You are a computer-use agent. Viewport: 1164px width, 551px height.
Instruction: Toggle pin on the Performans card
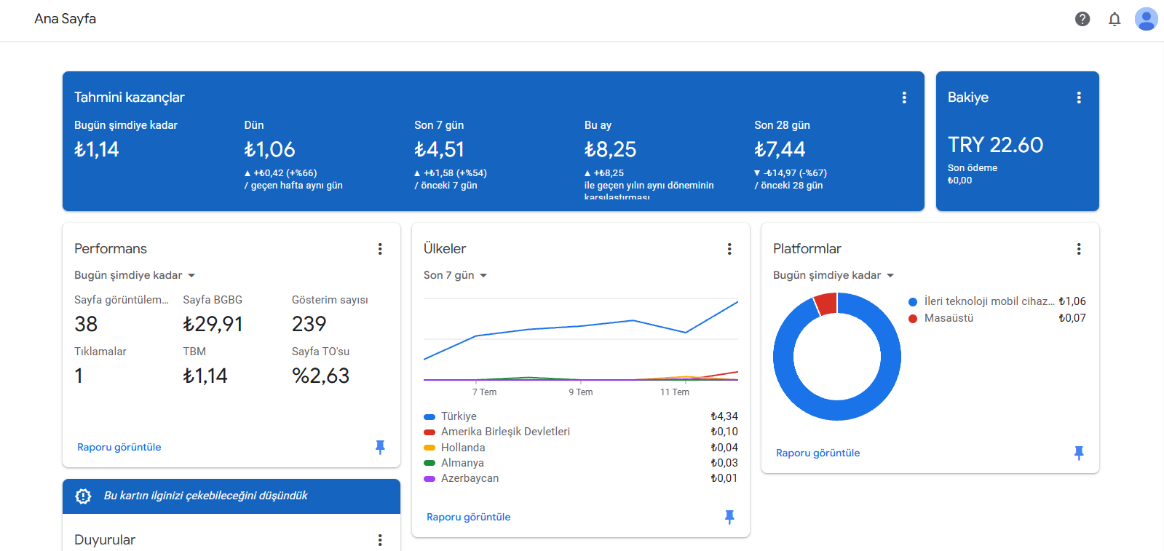[380, 447]
